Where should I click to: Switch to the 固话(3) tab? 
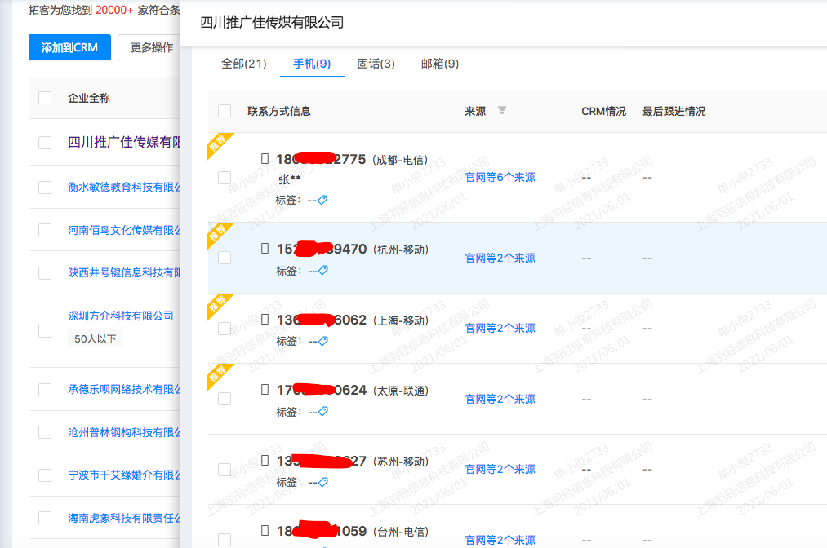click(375, 61)
